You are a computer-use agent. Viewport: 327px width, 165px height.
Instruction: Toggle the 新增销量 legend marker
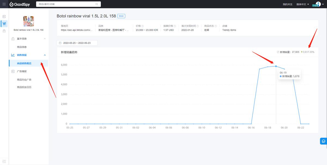[x=278, y=52]
